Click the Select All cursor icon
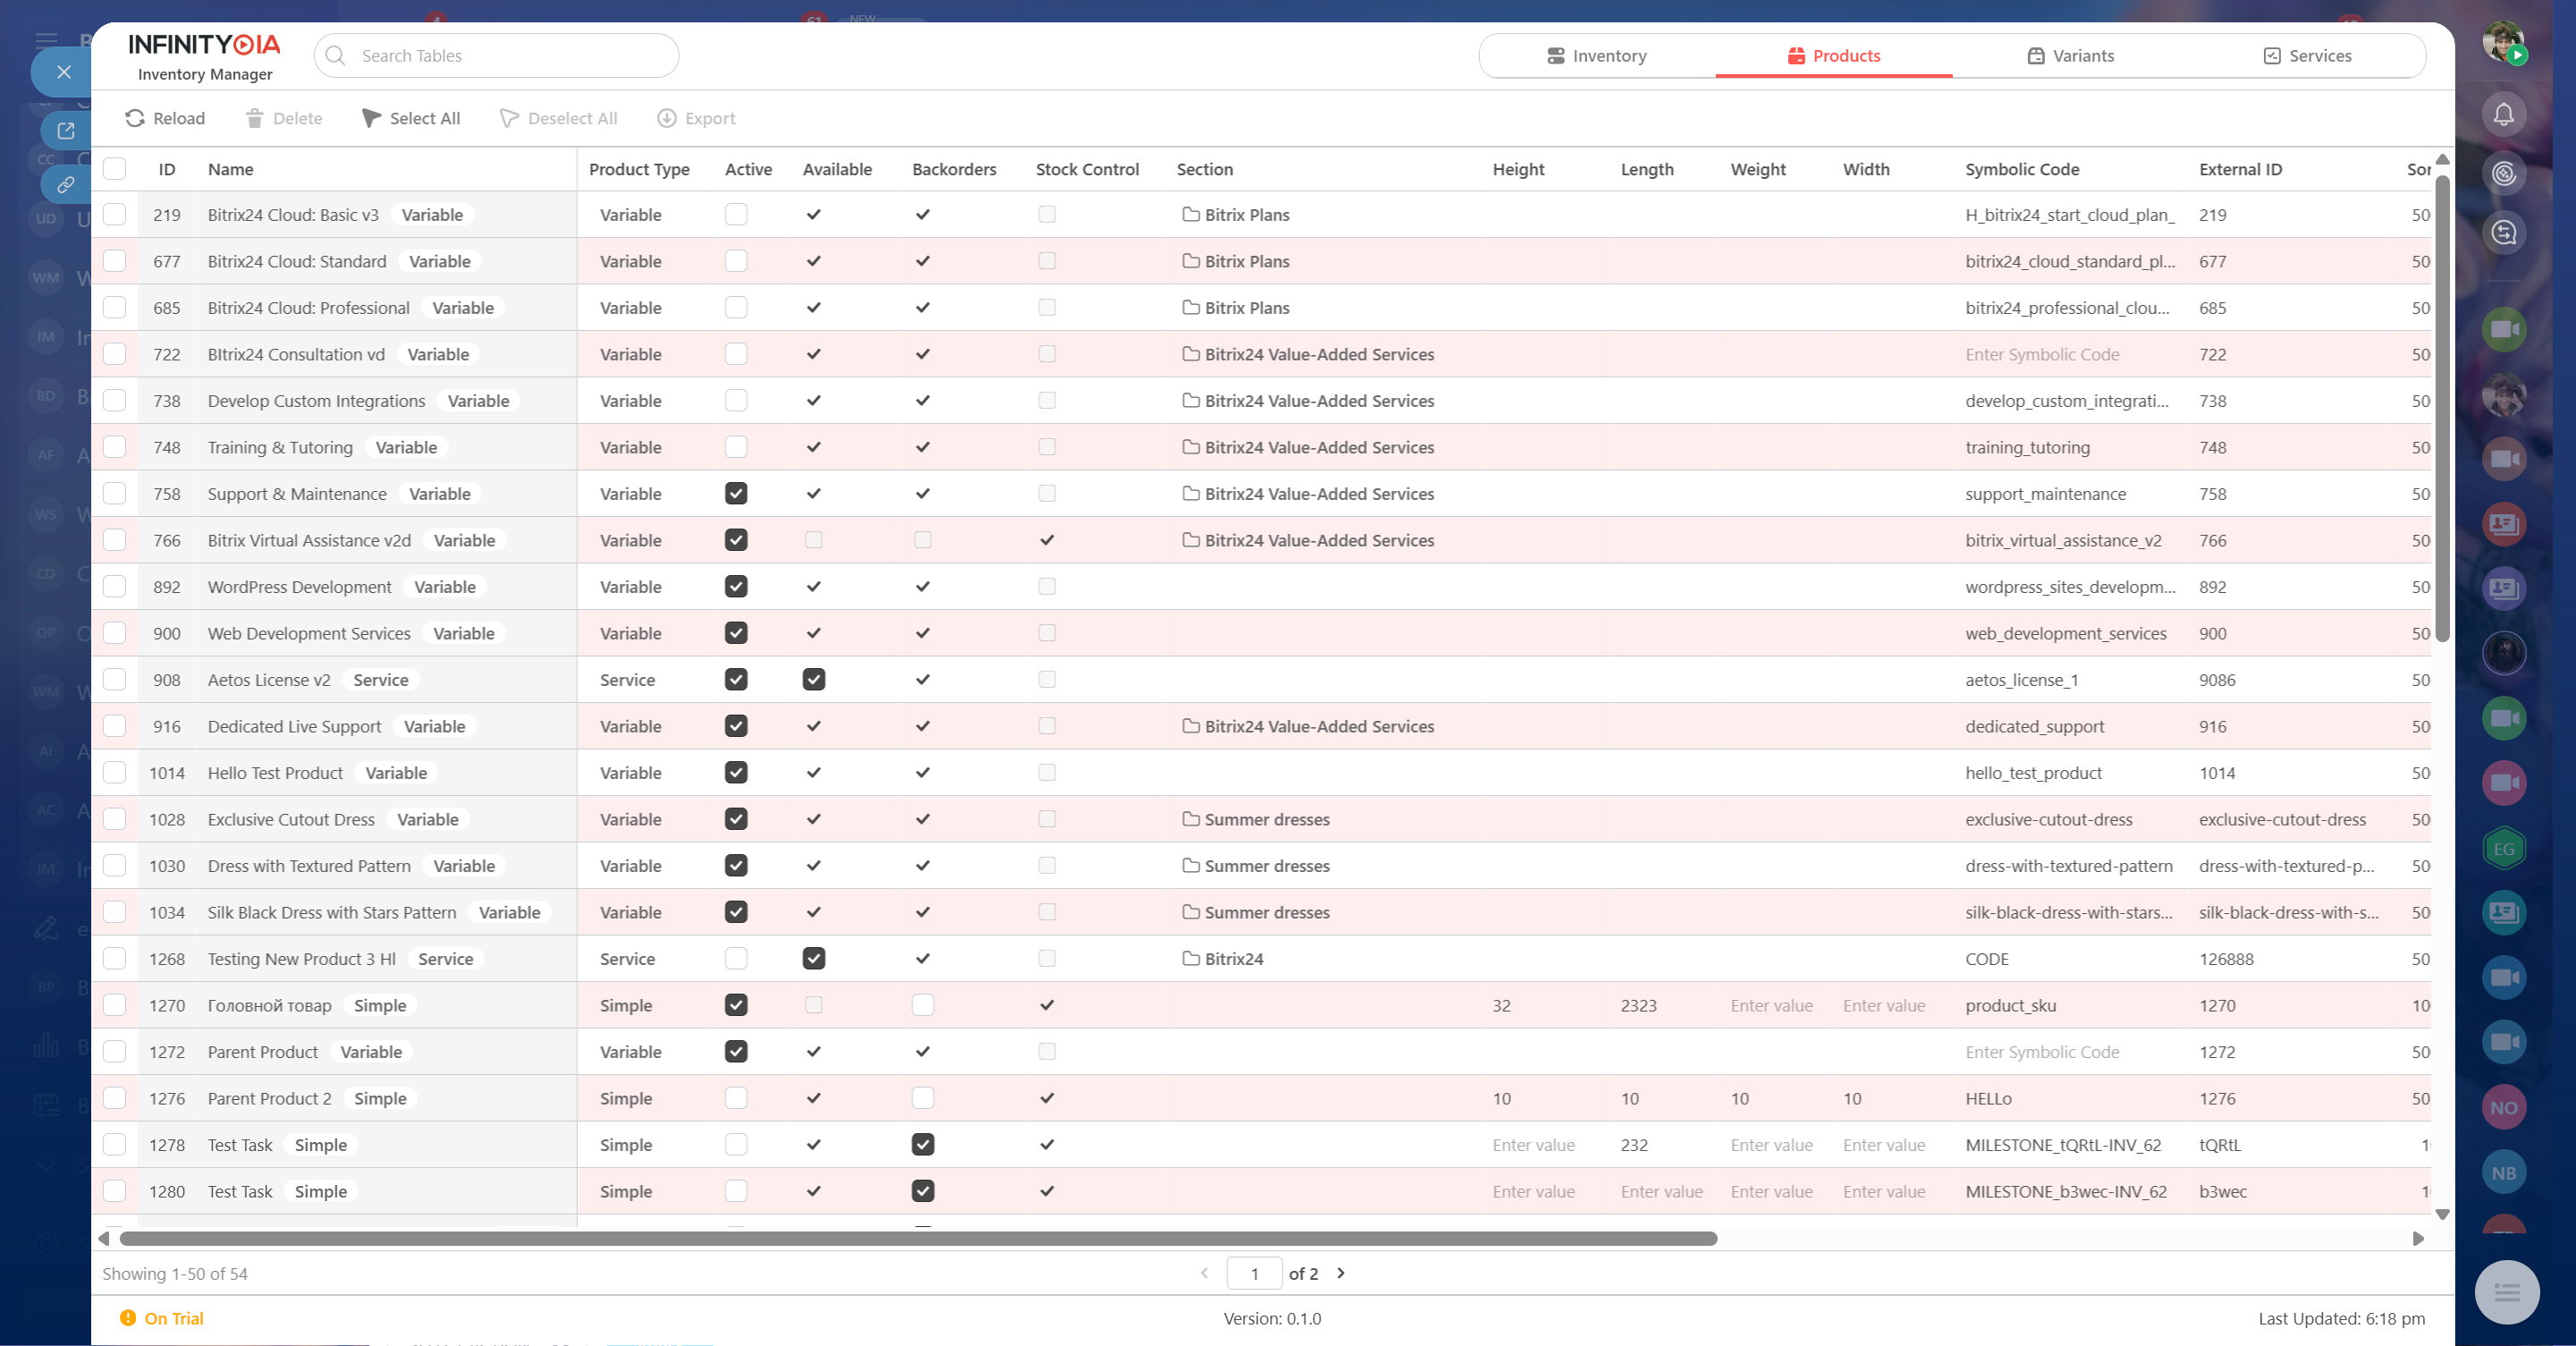Image resolution: width=2576 pixels, height=1346 pixels. (371, 118)
